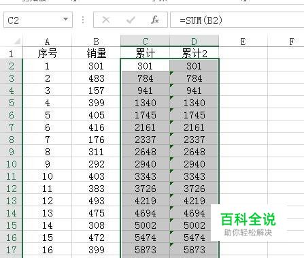Select column A cell with sequence number 16

tap(47, 250)
